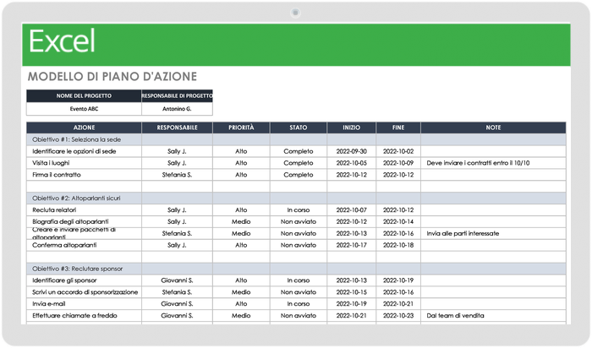Select Stefania S. in Creare e inviare pacchetti row
Image resolution: width=592 pixels, height=348 pixels.
click(177, 233)
